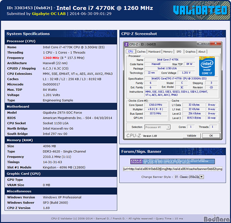This screenshot has width=231, height=223.
Task: Click '2310.1 MHz (1:11)' memory frequency
Action: 57,157
